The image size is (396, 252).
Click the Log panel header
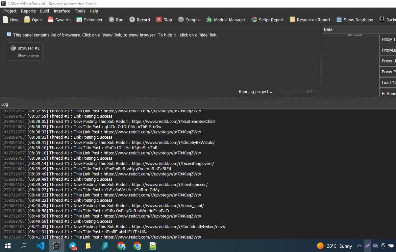pyautogui.click(x=198, y=104)
